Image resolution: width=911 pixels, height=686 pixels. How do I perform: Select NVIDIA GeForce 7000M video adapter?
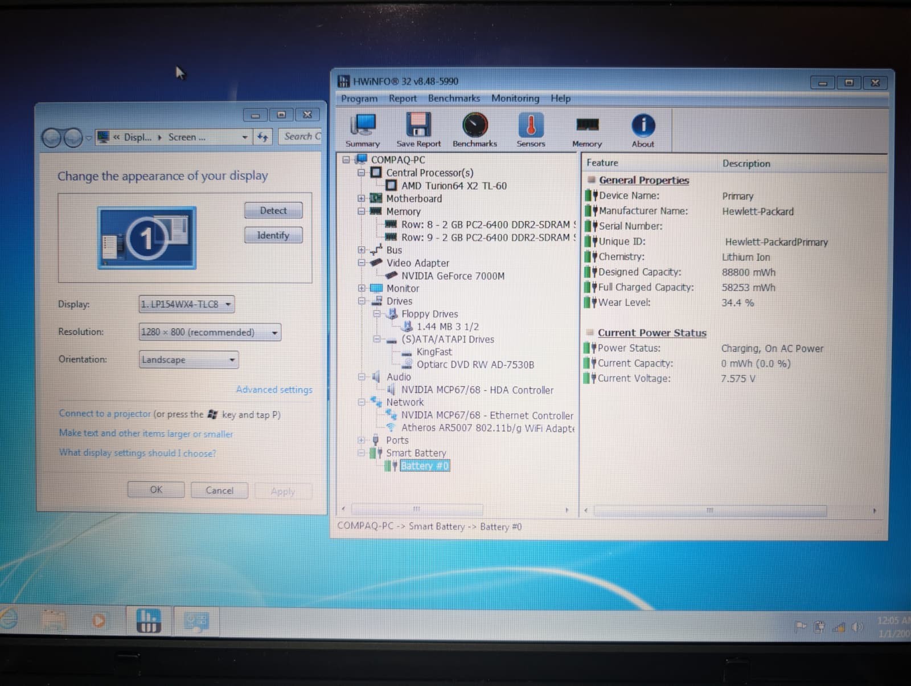[x=453, y=276]
